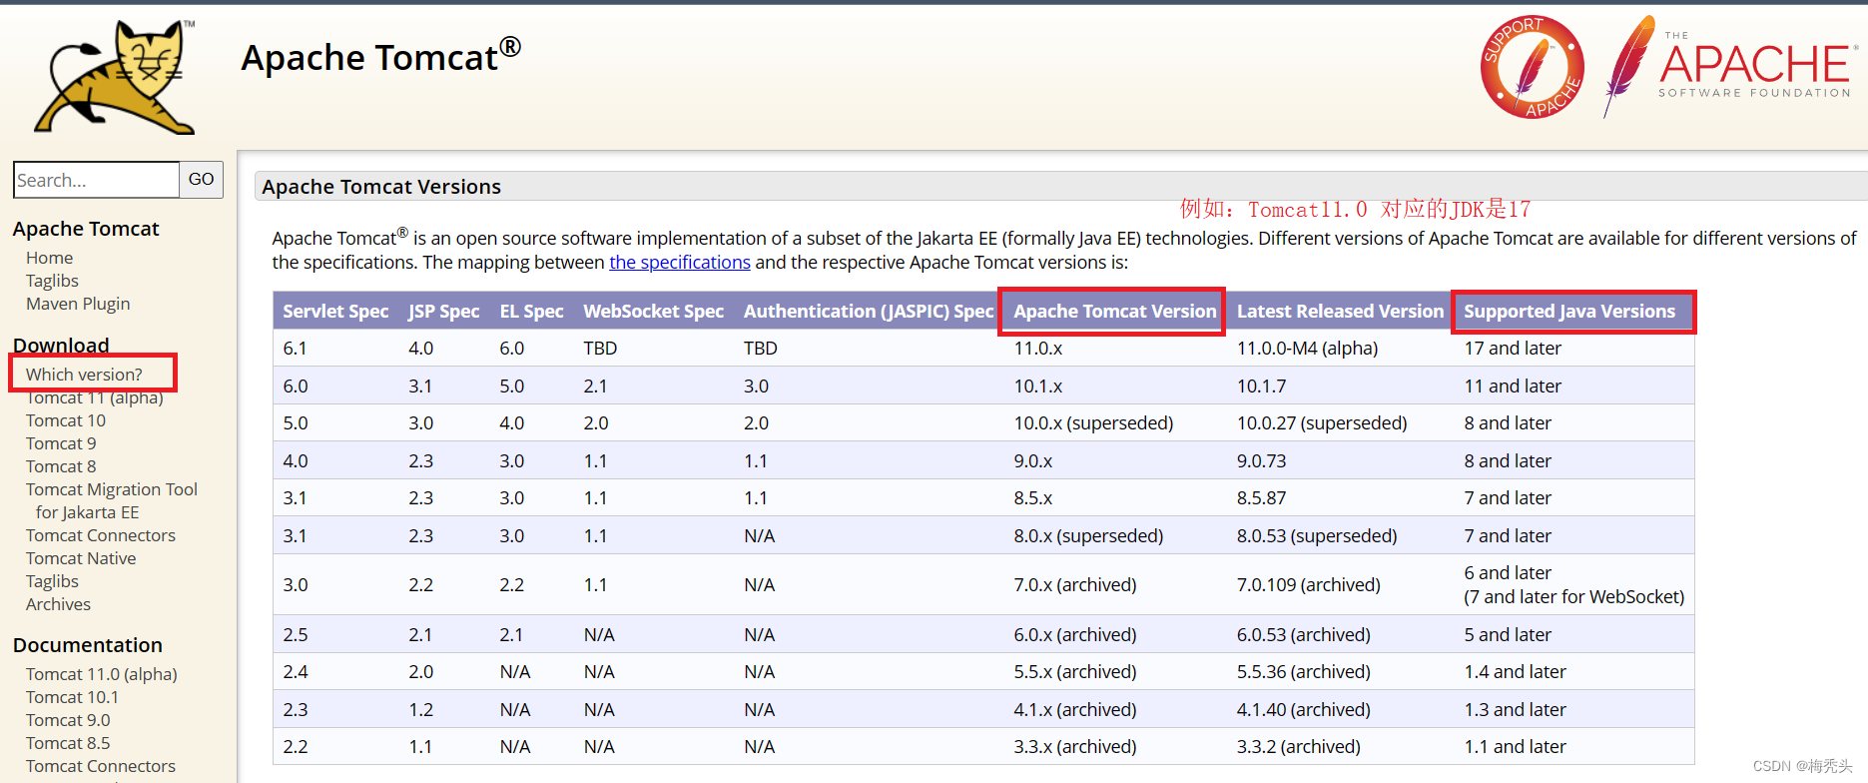This screenshot has height=783, width=1868.
Task: Click the Apache Software Foundation feather logo
Action: coord(1730,67)
